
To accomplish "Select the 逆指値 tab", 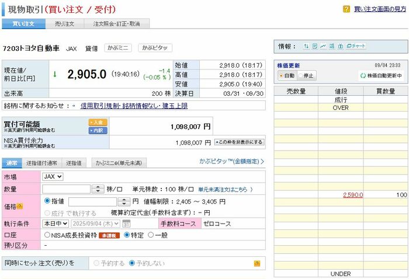I will pyautogui.click(x=74, y=163).
